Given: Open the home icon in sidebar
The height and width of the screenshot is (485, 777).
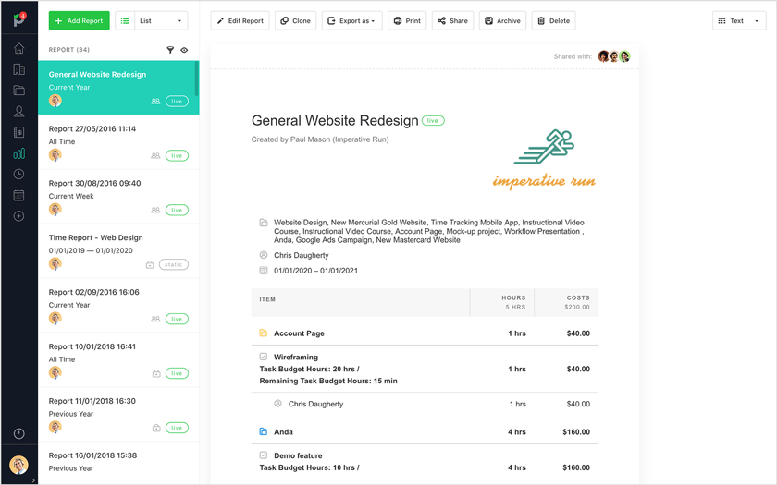Looking at the screenshot, I should click(x=18, y=49).
